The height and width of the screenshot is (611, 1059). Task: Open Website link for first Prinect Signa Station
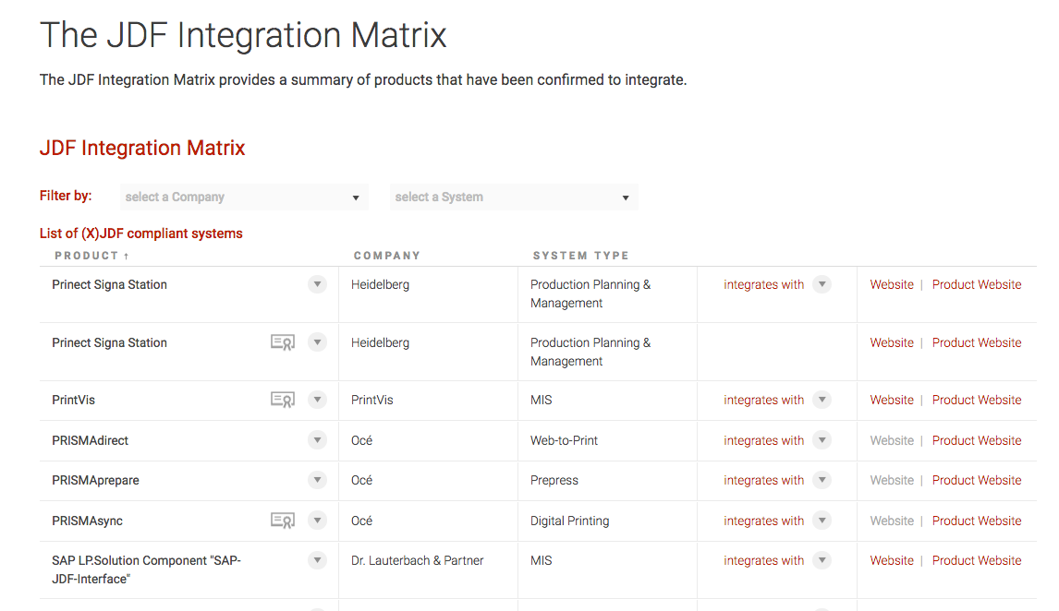(x=892, y=284)
